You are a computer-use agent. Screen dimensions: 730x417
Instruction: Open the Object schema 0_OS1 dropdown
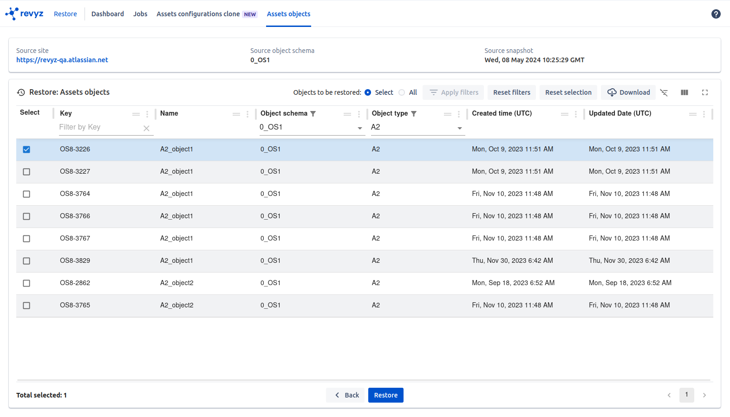click(312, 127)
